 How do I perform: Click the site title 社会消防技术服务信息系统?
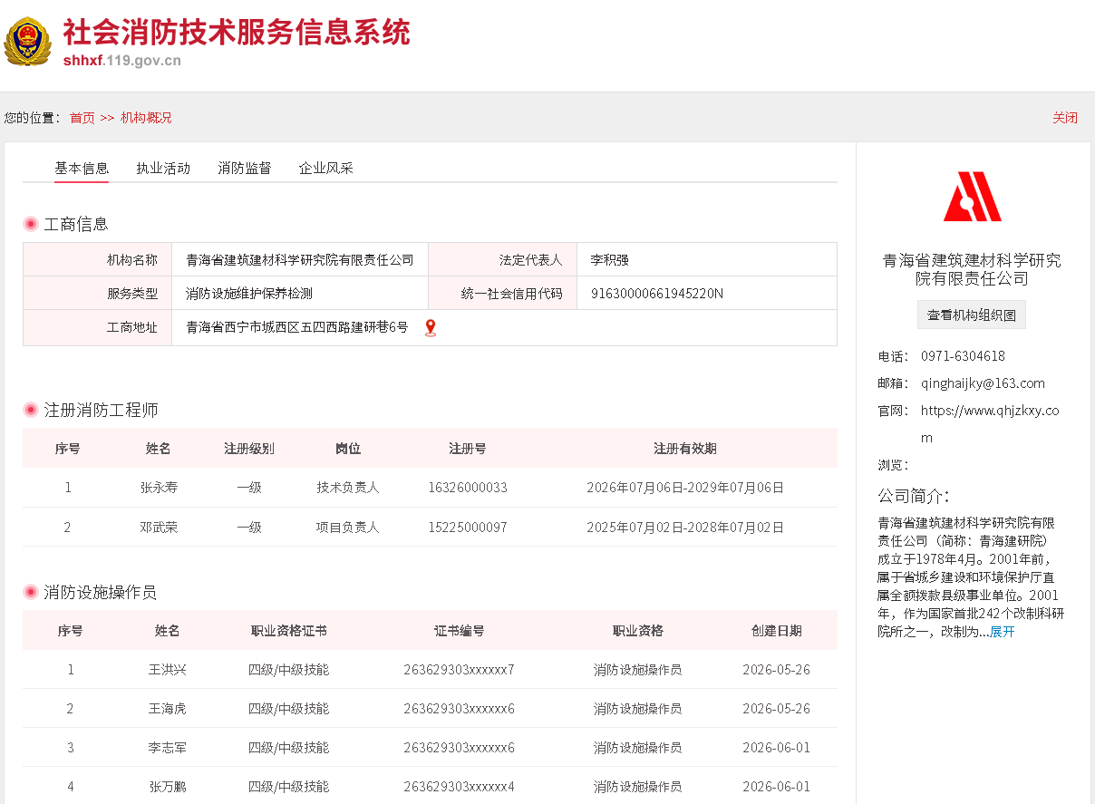coord(237,33)
